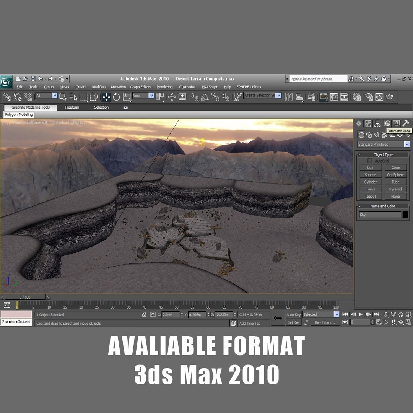Toggle the Key Mode button

(345, 322)
